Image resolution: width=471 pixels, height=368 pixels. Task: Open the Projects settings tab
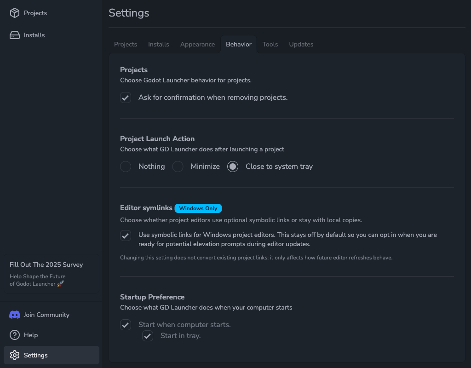click(x=125, y=44)
